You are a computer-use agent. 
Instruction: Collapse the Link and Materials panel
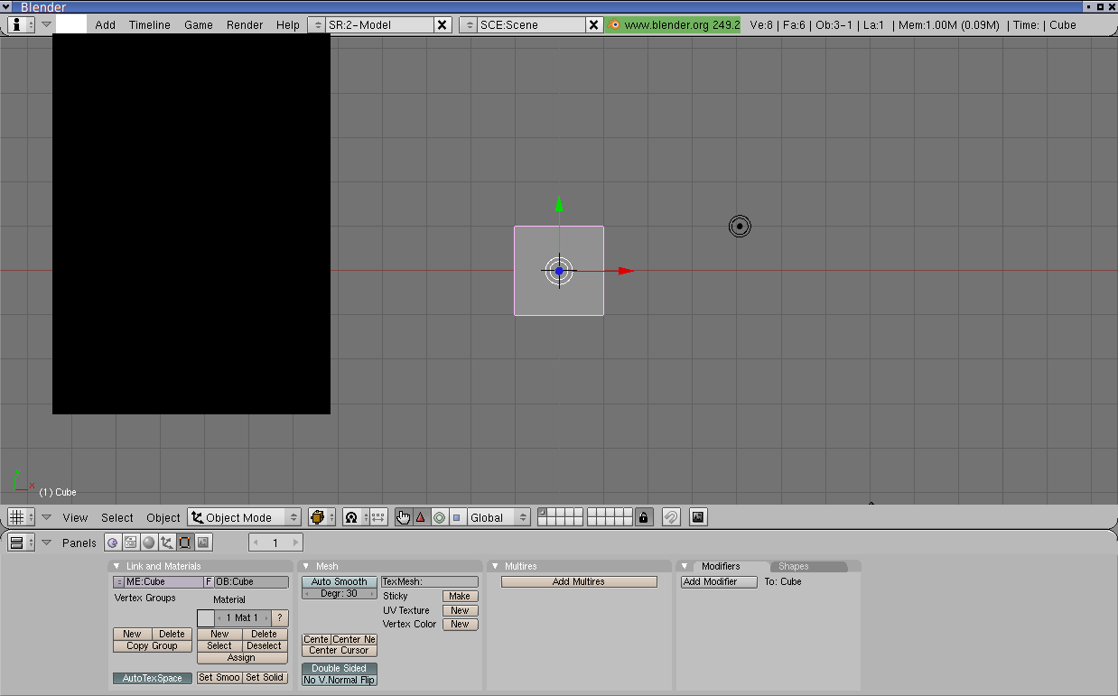[116, 566]
